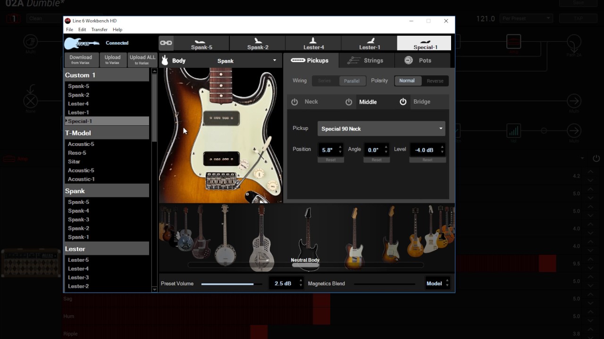604x339 pixels.
Task: Open the Strings tab
Action: coord(367,60)
